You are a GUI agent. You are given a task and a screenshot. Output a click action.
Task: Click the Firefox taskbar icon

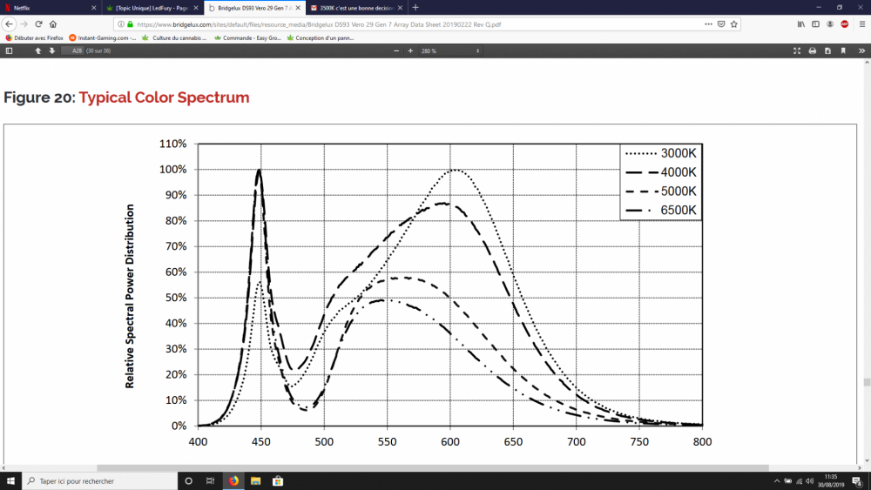pyautogui.click(x=233, y=480)
